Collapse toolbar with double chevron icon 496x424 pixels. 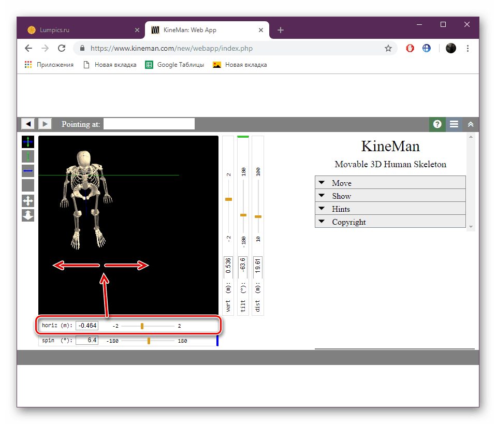(x=471, y=124)
